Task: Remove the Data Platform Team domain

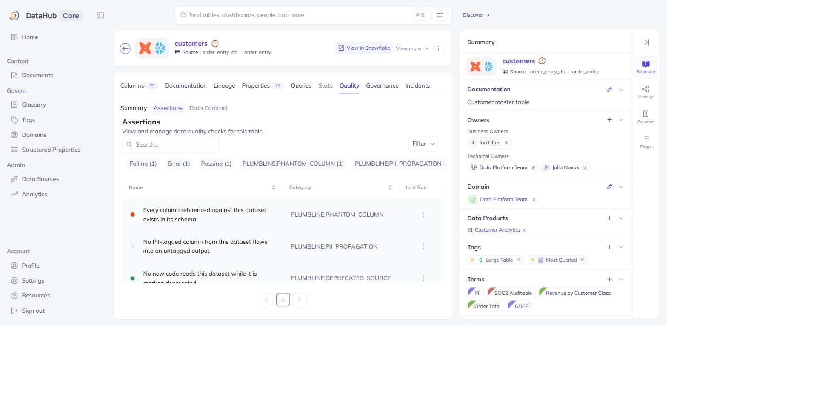Action: point(534,200)
